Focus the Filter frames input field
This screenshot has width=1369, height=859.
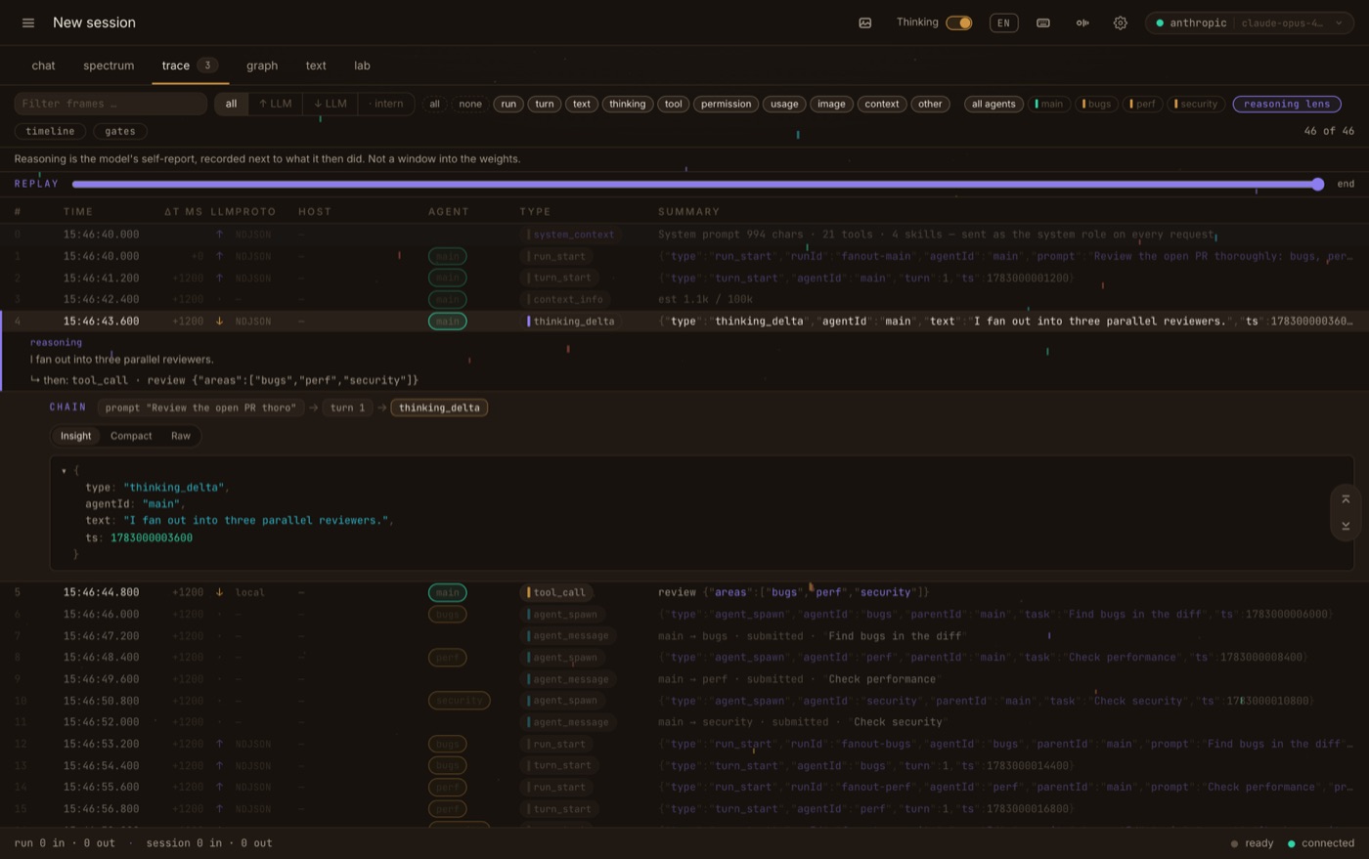click(110, 104)
